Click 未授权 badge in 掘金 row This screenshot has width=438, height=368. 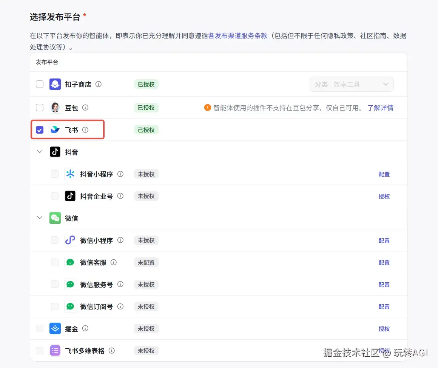[x=146, y=329]
